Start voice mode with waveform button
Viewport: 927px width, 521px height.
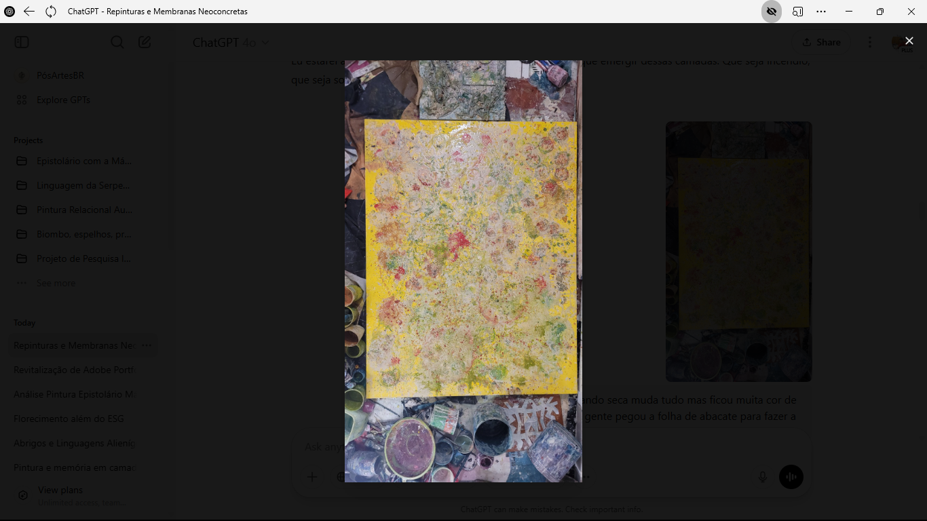pyautogui.click(x=791, y=477)
